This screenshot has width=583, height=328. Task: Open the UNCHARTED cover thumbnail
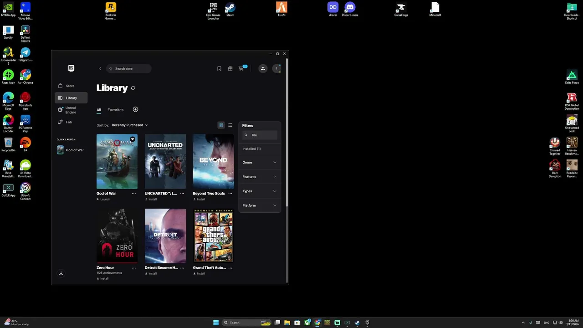tap(165, 161)
